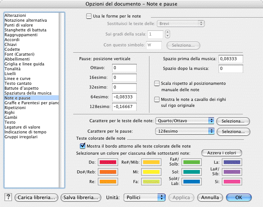Open the '128esimo' rest font dropdown
The width and height of the screenshot is (263, 207).
185,132
